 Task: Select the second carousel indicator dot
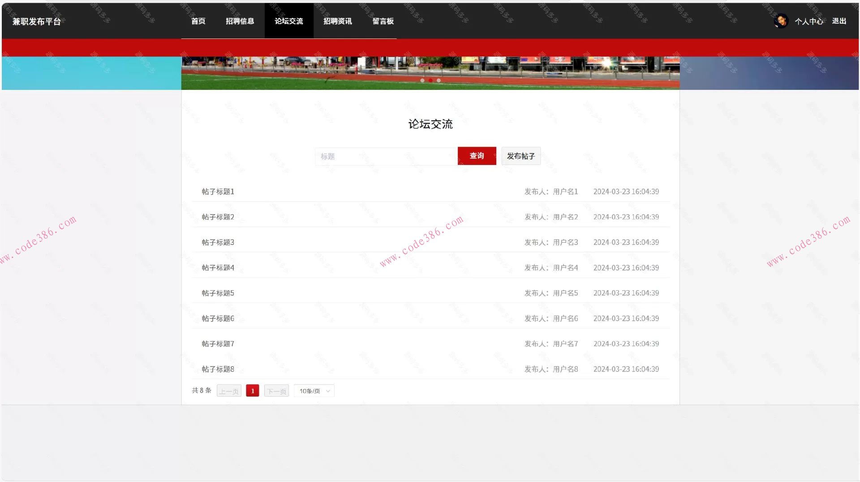pyautogui.click(x=430, y=80)
